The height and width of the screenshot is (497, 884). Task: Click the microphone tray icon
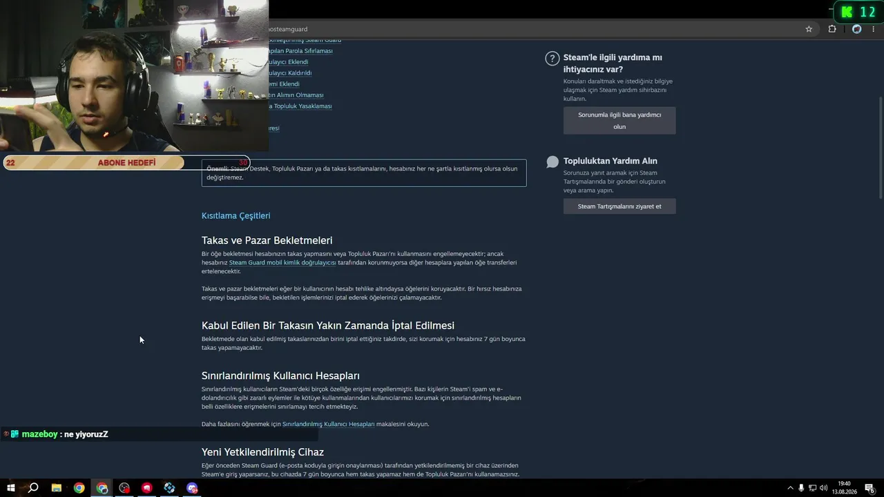(x=801, y=488)
